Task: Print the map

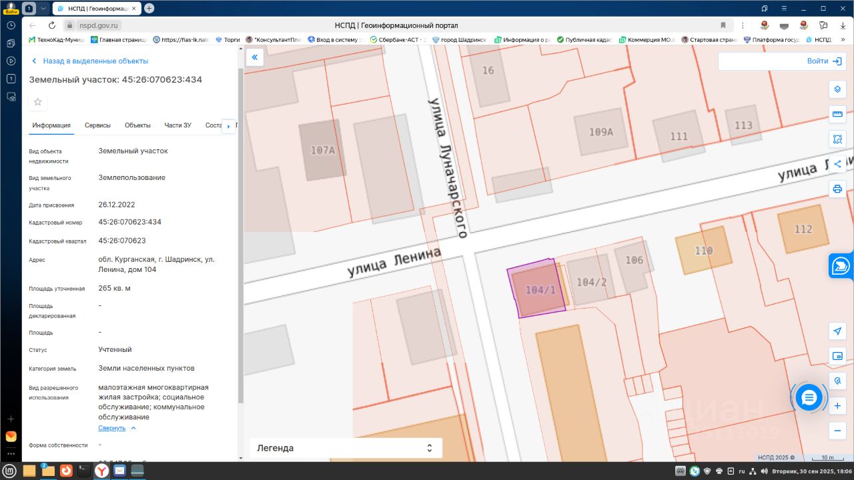Action: tap(837, 189)
